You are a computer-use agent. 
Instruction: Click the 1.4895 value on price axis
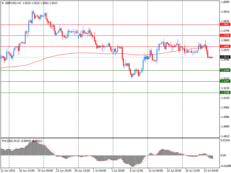tap(225, 127)
